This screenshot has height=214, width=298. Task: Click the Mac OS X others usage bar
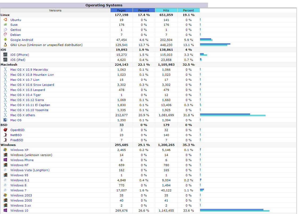pyautogui.click(x=233, y=115)
